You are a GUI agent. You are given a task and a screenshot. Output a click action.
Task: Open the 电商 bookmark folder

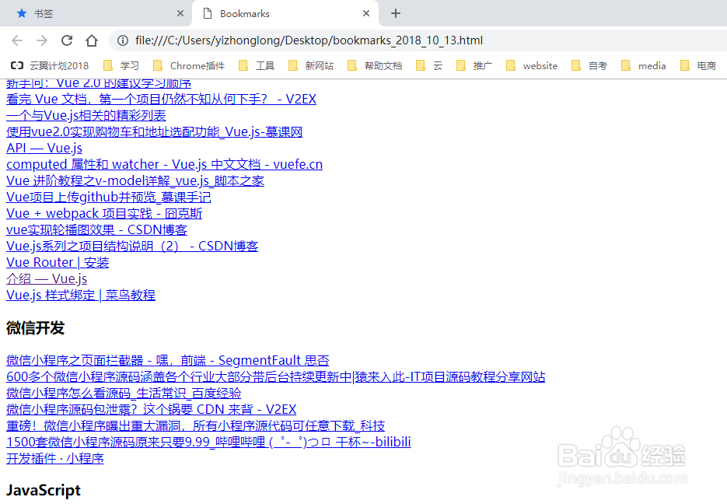(x=697, y=66)
